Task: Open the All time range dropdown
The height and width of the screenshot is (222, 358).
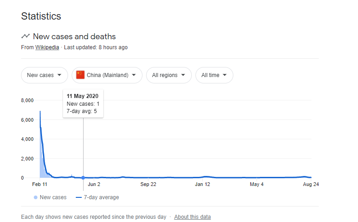Action: click(x=215, y=75)
